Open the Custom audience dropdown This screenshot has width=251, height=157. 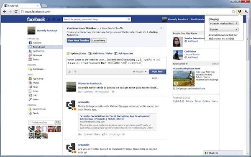(x=140, y=72)
